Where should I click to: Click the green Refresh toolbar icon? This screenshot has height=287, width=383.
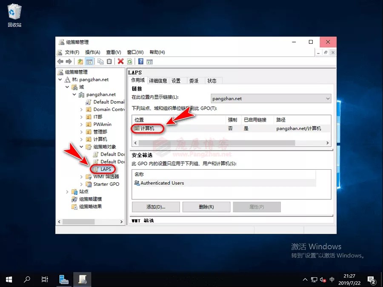129,62
